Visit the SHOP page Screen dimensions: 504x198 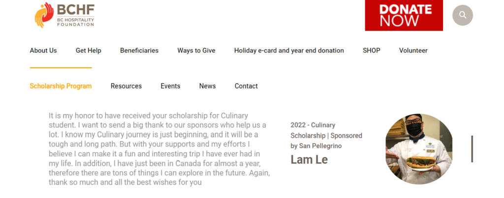pos(372,50)
